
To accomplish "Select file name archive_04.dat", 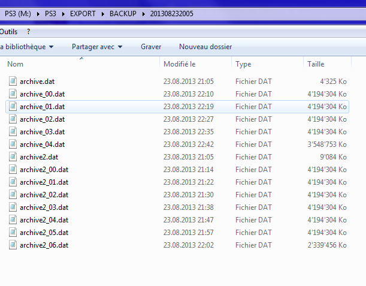I will (x=43, y=144).
